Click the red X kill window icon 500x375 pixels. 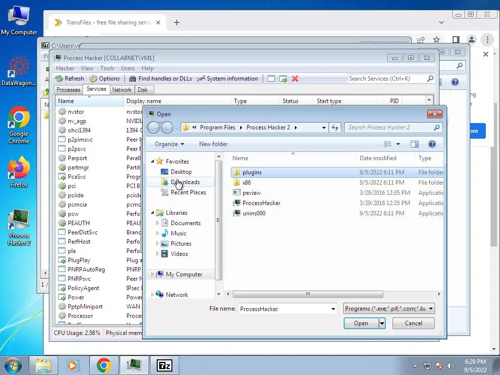coord(295,79)
